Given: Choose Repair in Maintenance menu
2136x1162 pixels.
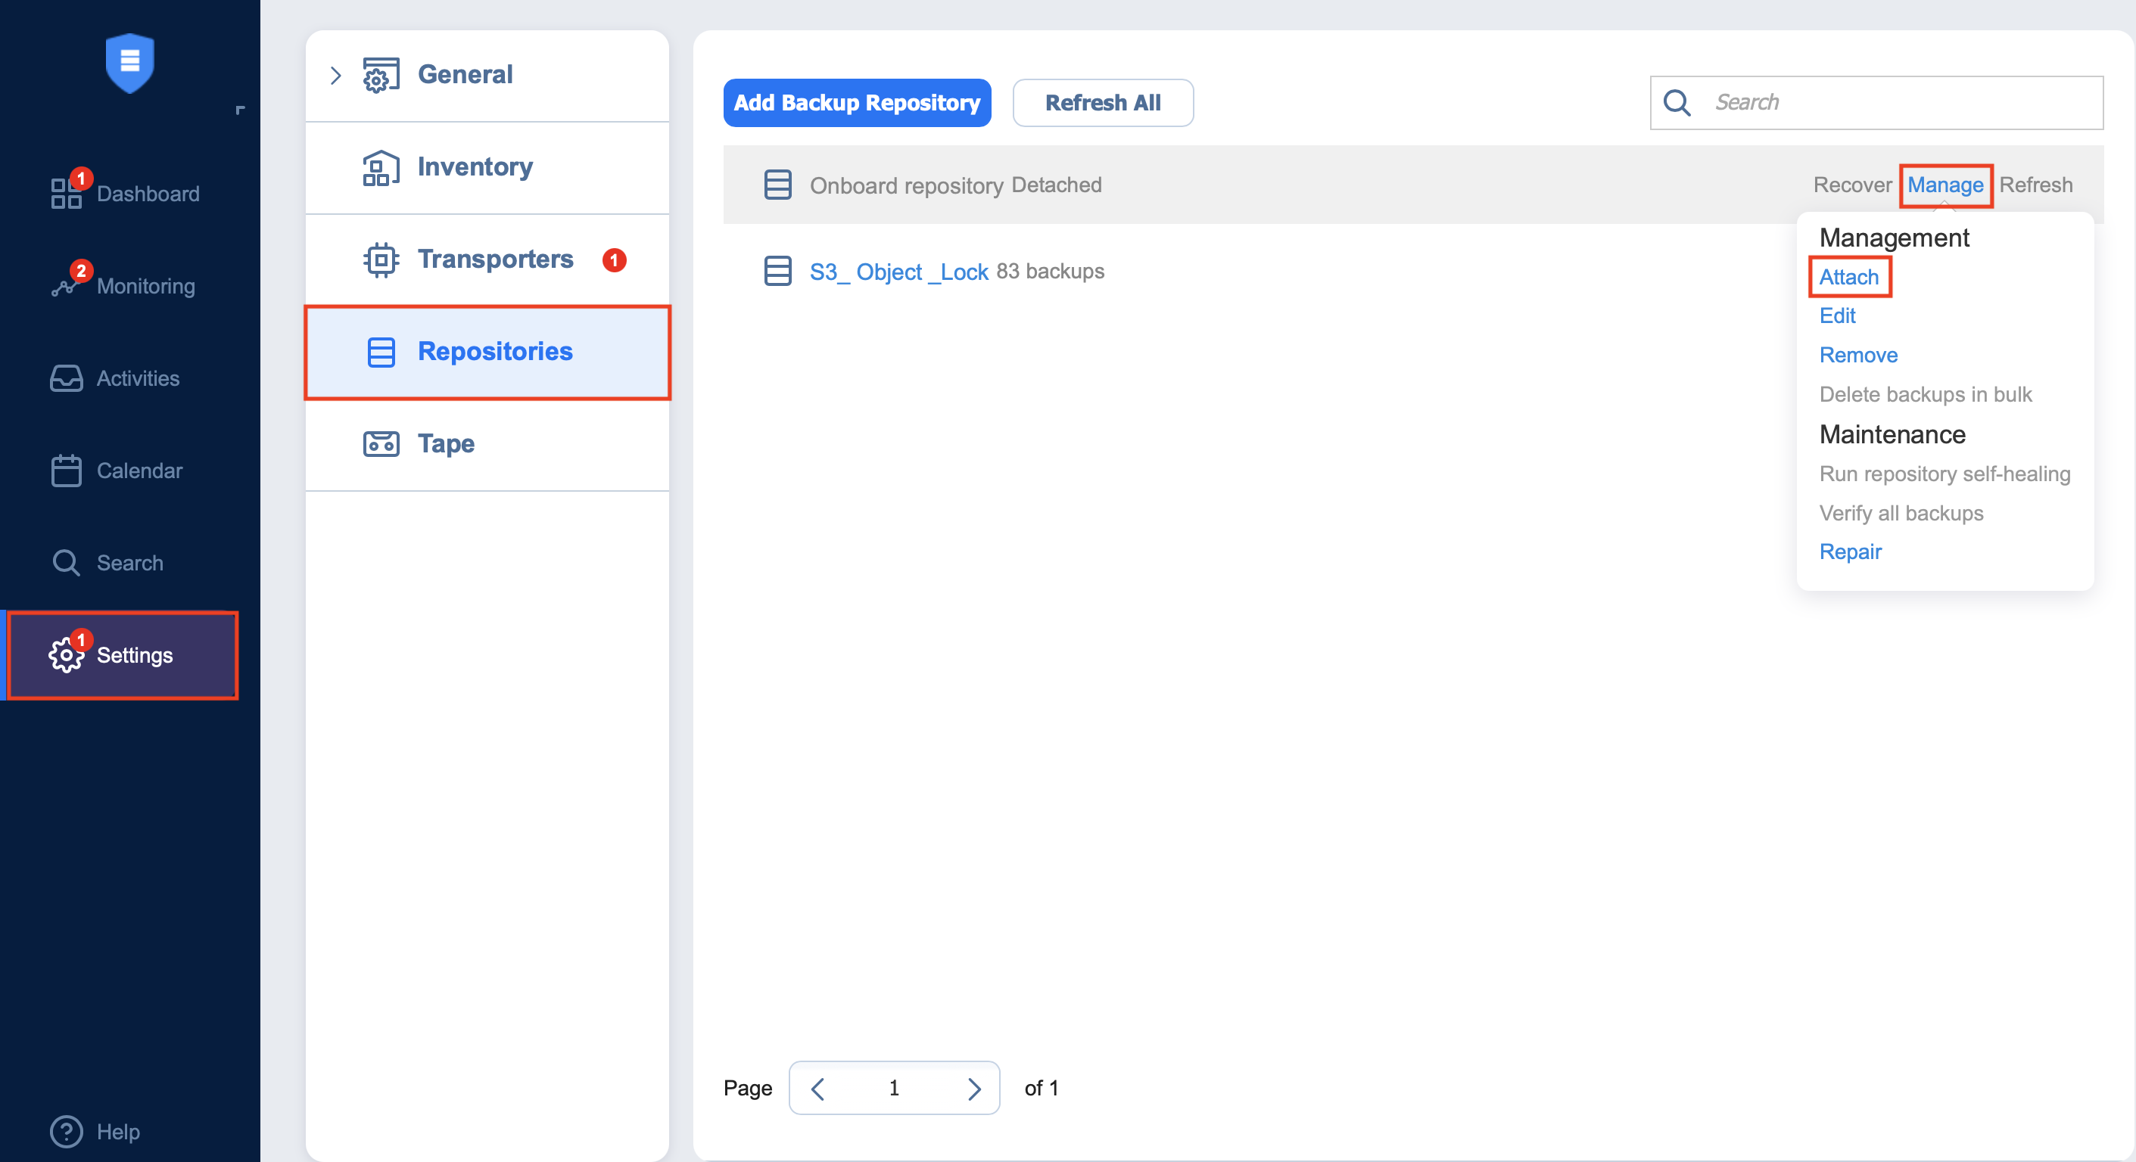Looking at the screenshot, I should (1850, 552).
